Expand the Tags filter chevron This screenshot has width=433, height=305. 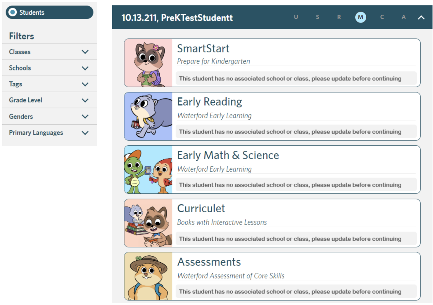(x=85, y=84)
